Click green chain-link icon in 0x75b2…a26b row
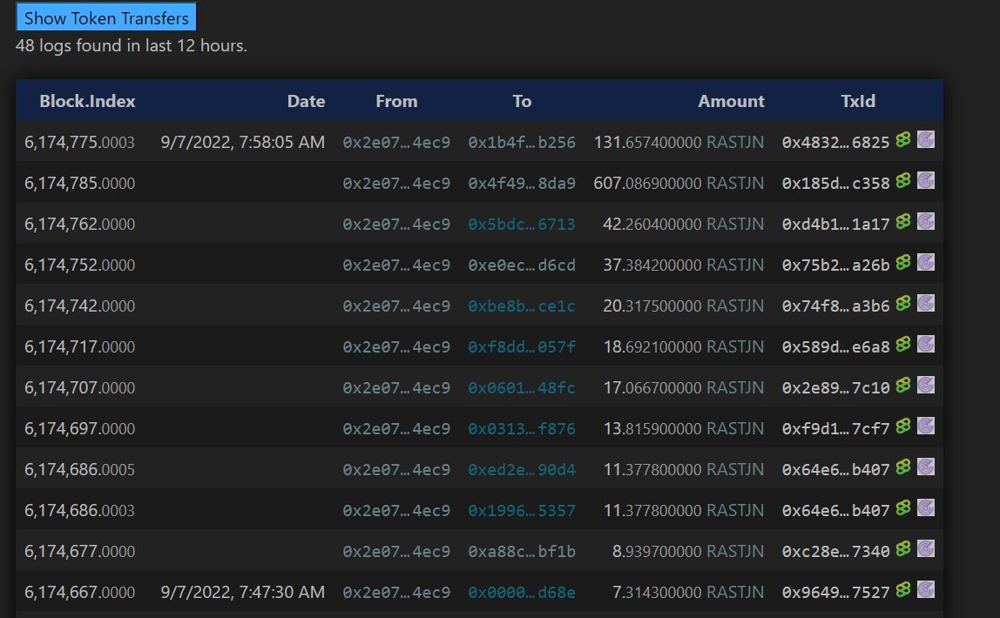The height and width of the screenshot is (618, 1000). tap(903, 262)
